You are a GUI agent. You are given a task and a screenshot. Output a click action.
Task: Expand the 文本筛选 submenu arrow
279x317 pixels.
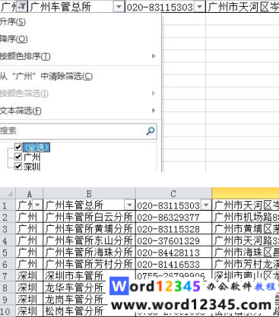tap(154, 111)
